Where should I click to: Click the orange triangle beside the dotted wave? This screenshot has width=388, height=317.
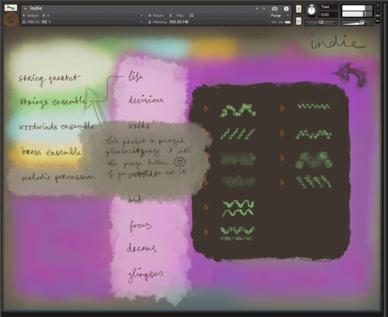[x=282, y=134]
